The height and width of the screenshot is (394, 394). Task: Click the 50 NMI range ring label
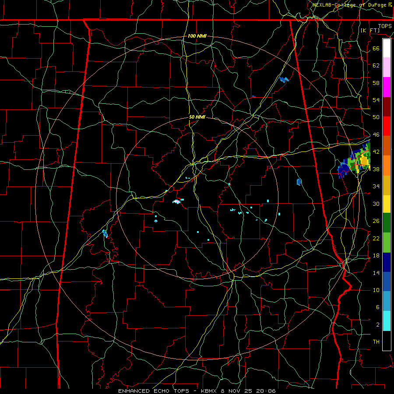click(197, 117)
